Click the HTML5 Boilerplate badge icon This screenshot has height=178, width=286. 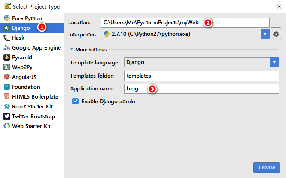[x=7, y=96]
